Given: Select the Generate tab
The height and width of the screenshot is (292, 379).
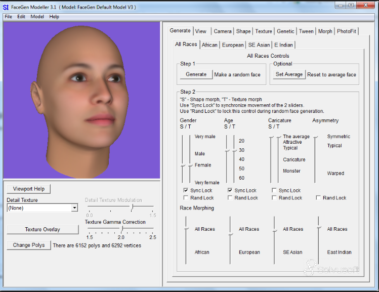Looking at the screenshot, I should tap(180, 30).
